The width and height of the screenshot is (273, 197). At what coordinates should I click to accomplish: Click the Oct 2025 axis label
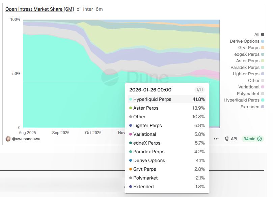pos(93,133)
